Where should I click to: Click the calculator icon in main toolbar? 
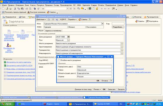coord(90,9)
